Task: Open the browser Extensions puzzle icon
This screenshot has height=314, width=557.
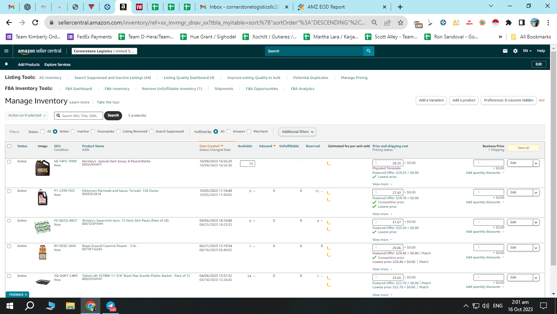Action: coord(509,22)
